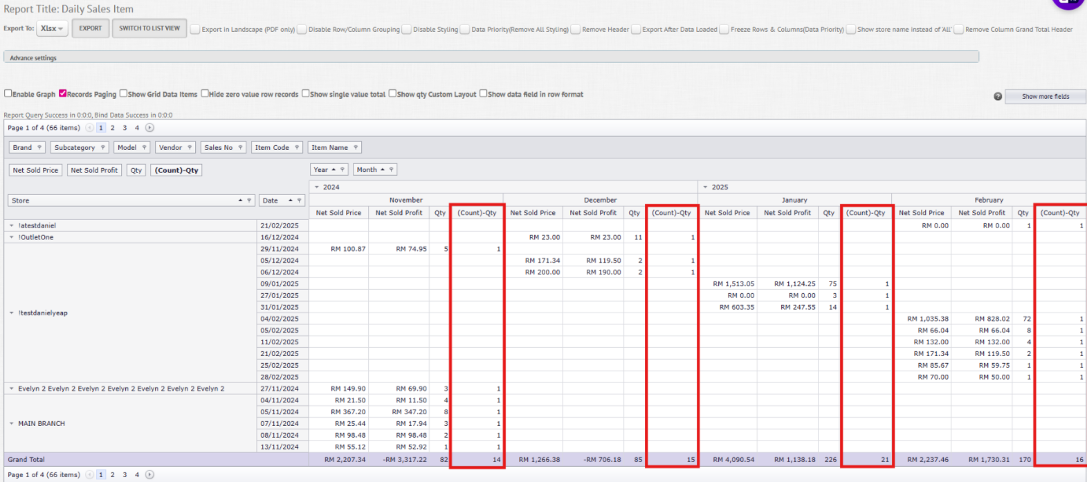The width and height of the screenshot is (1087, 482).
Task: Collapse the MAIN BRANCH store row
Action: (11, 423)
